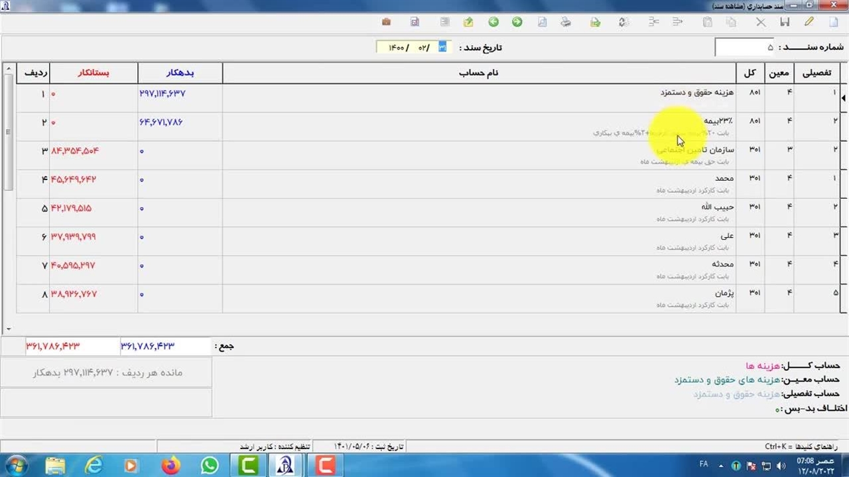Click the بستانکار column header
This screenshot has height=477, width=849.
click(x=94, y=73)
